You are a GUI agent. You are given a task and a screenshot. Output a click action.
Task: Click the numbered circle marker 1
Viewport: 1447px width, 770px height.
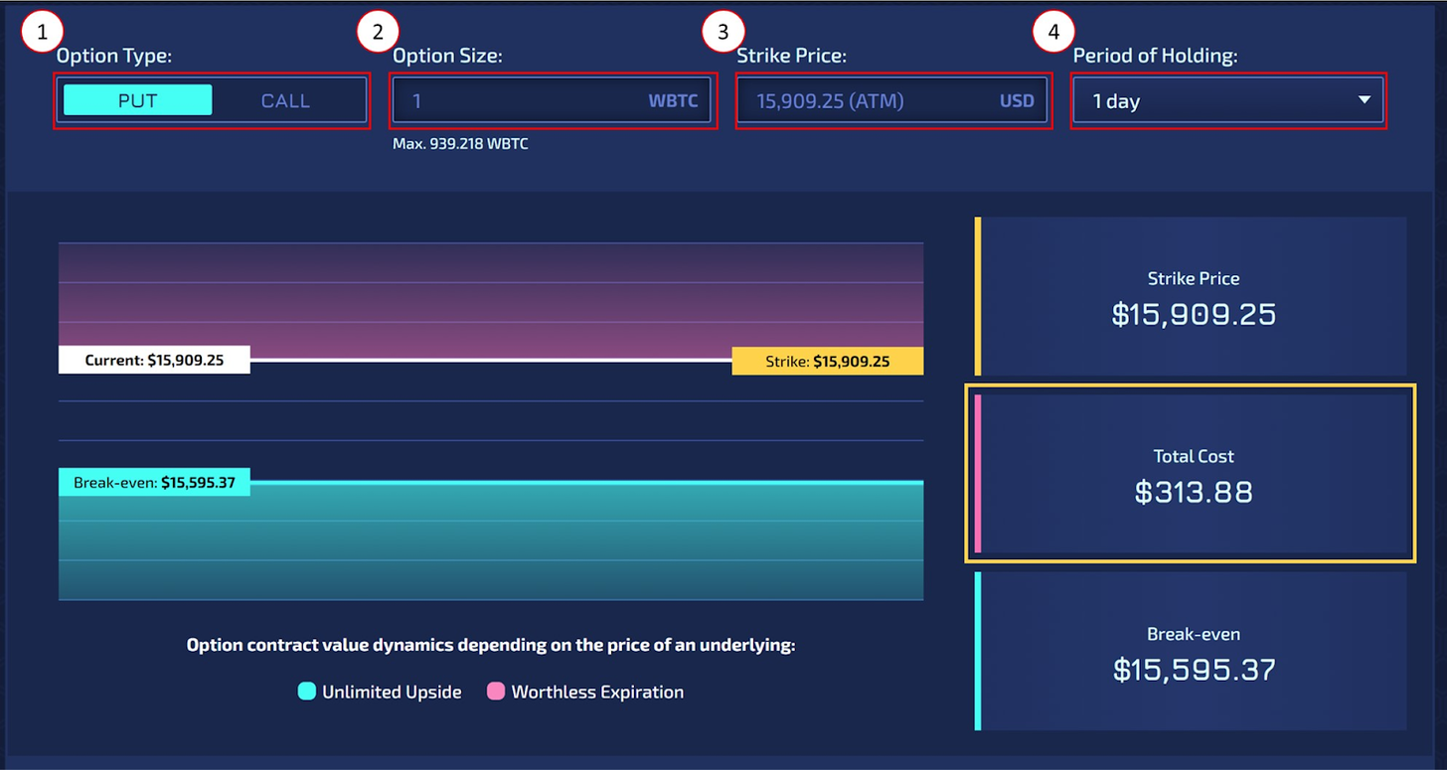point(41,32)
